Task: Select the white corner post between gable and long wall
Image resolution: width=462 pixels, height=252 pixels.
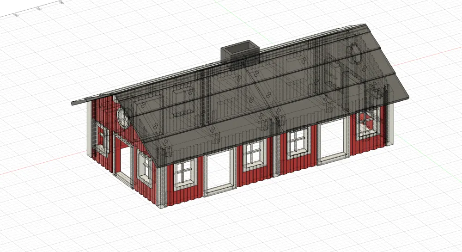Action: tap(162, 186)
